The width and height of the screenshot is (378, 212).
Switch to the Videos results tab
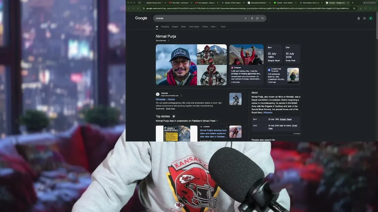click(205, 26)
